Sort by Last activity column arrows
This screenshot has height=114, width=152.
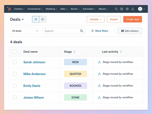pyautogui.click(x=121, y=52)
